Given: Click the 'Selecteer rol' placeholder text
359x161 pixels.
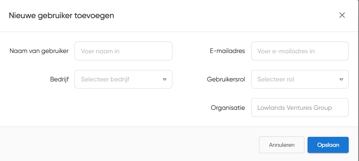Looking at the screenshot, I should (276, 79).
